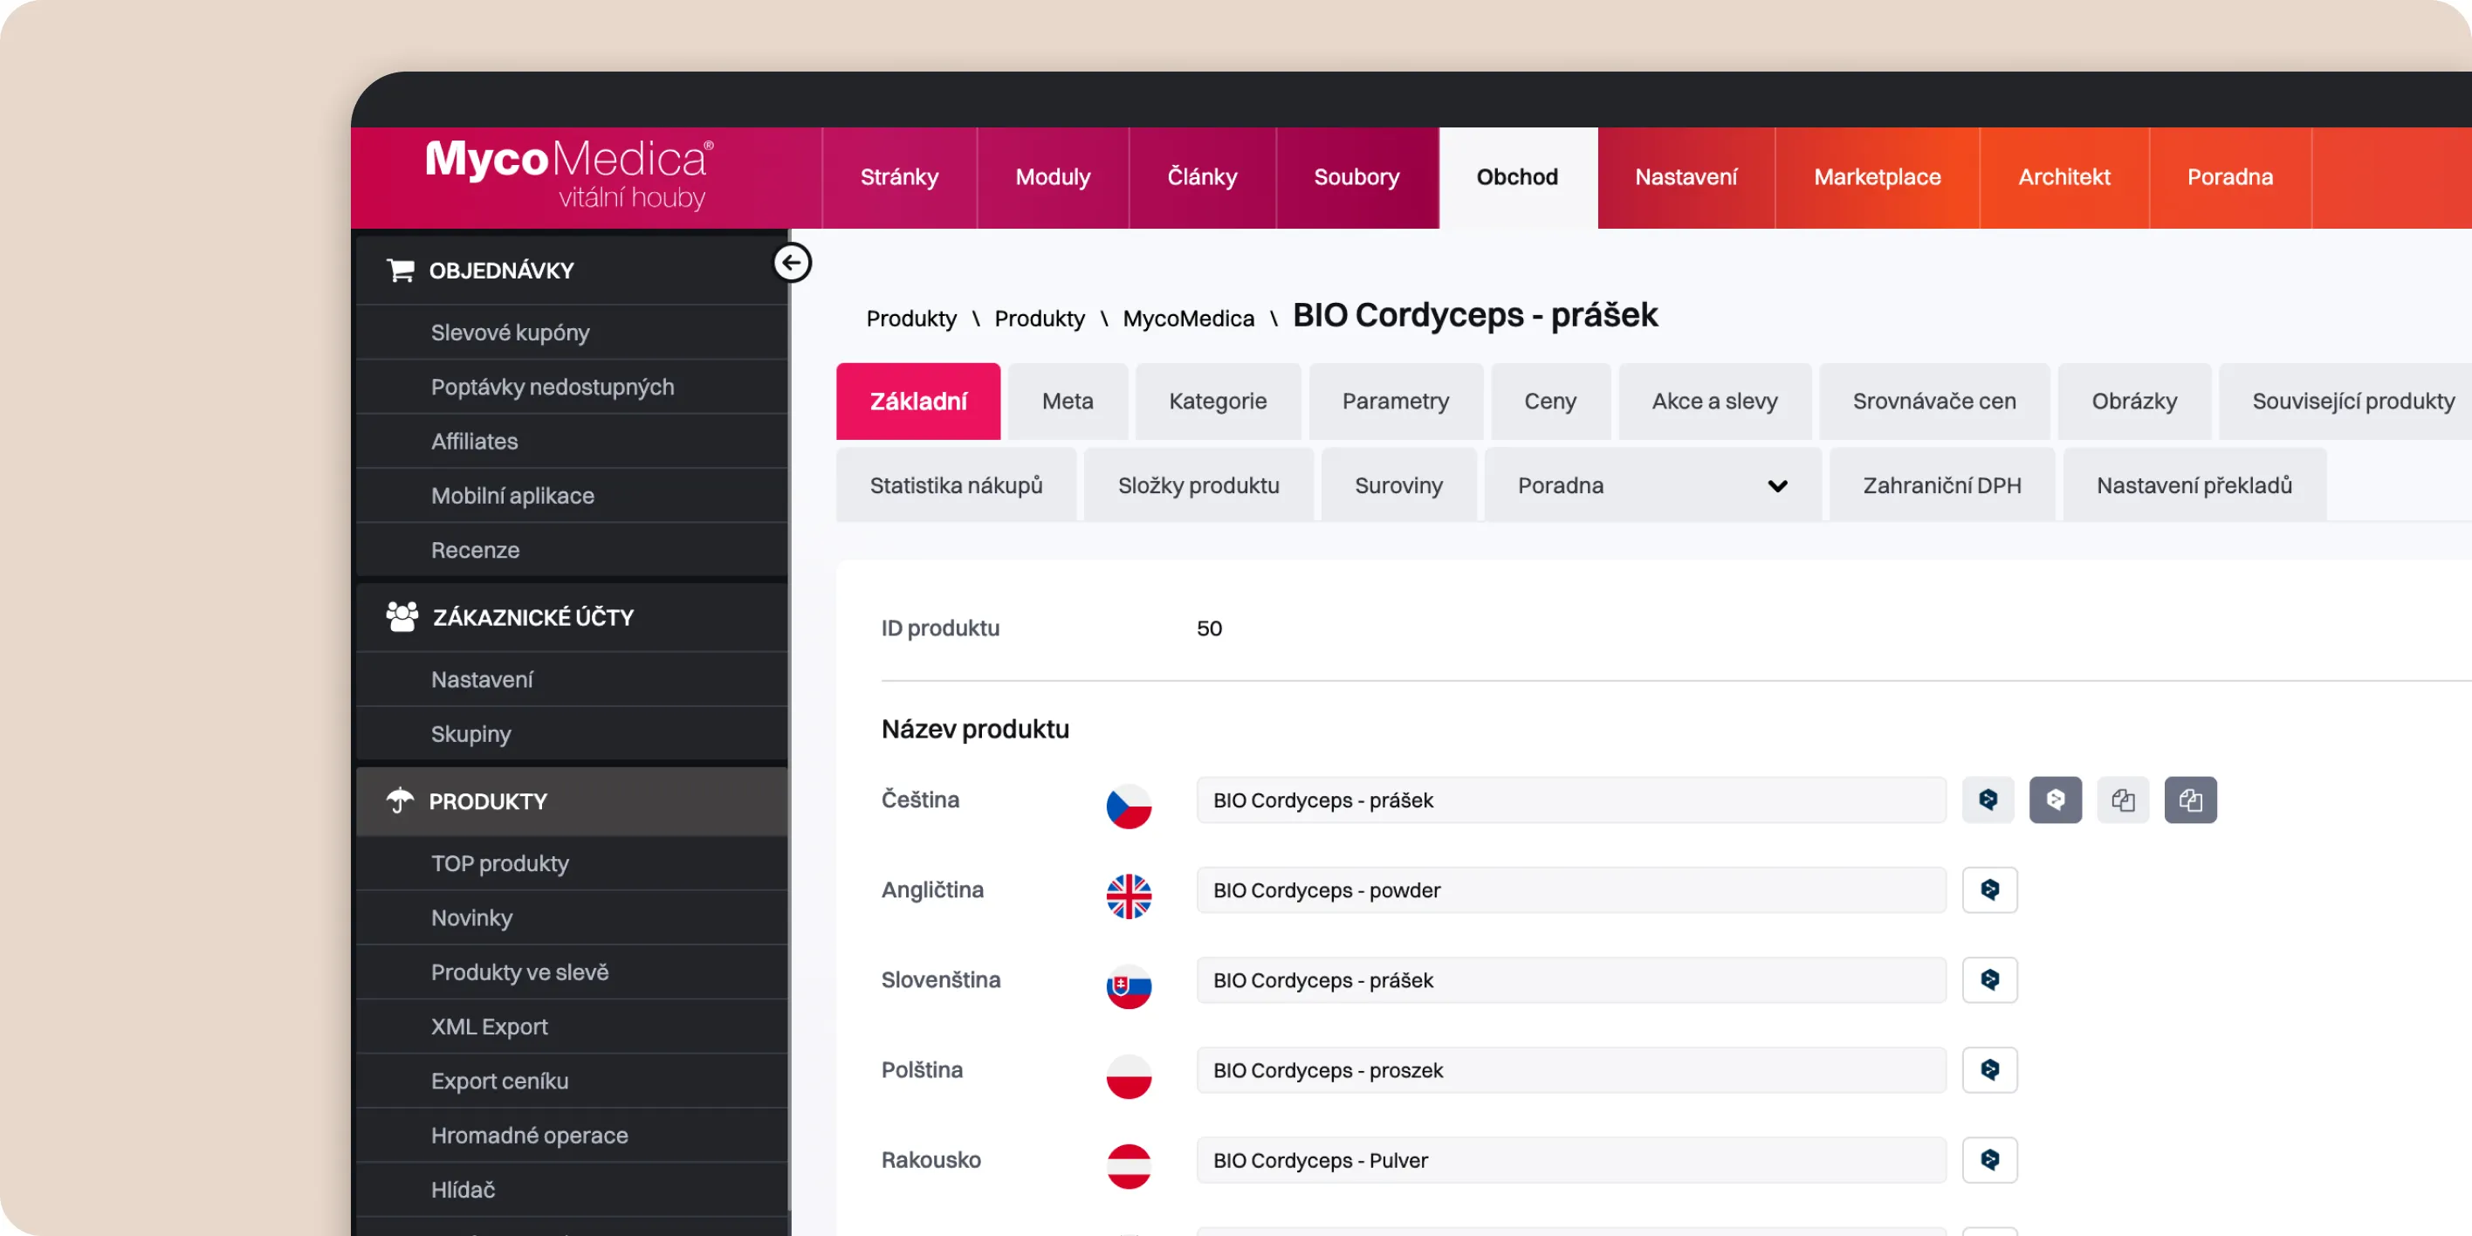Click the dark copy-to-all icon in Čeština row

point(2191,800)
